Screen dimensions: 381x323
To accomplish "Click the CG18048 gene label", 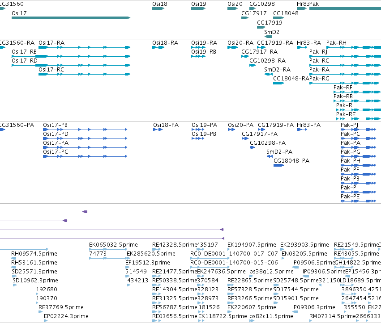I will 286,13.
